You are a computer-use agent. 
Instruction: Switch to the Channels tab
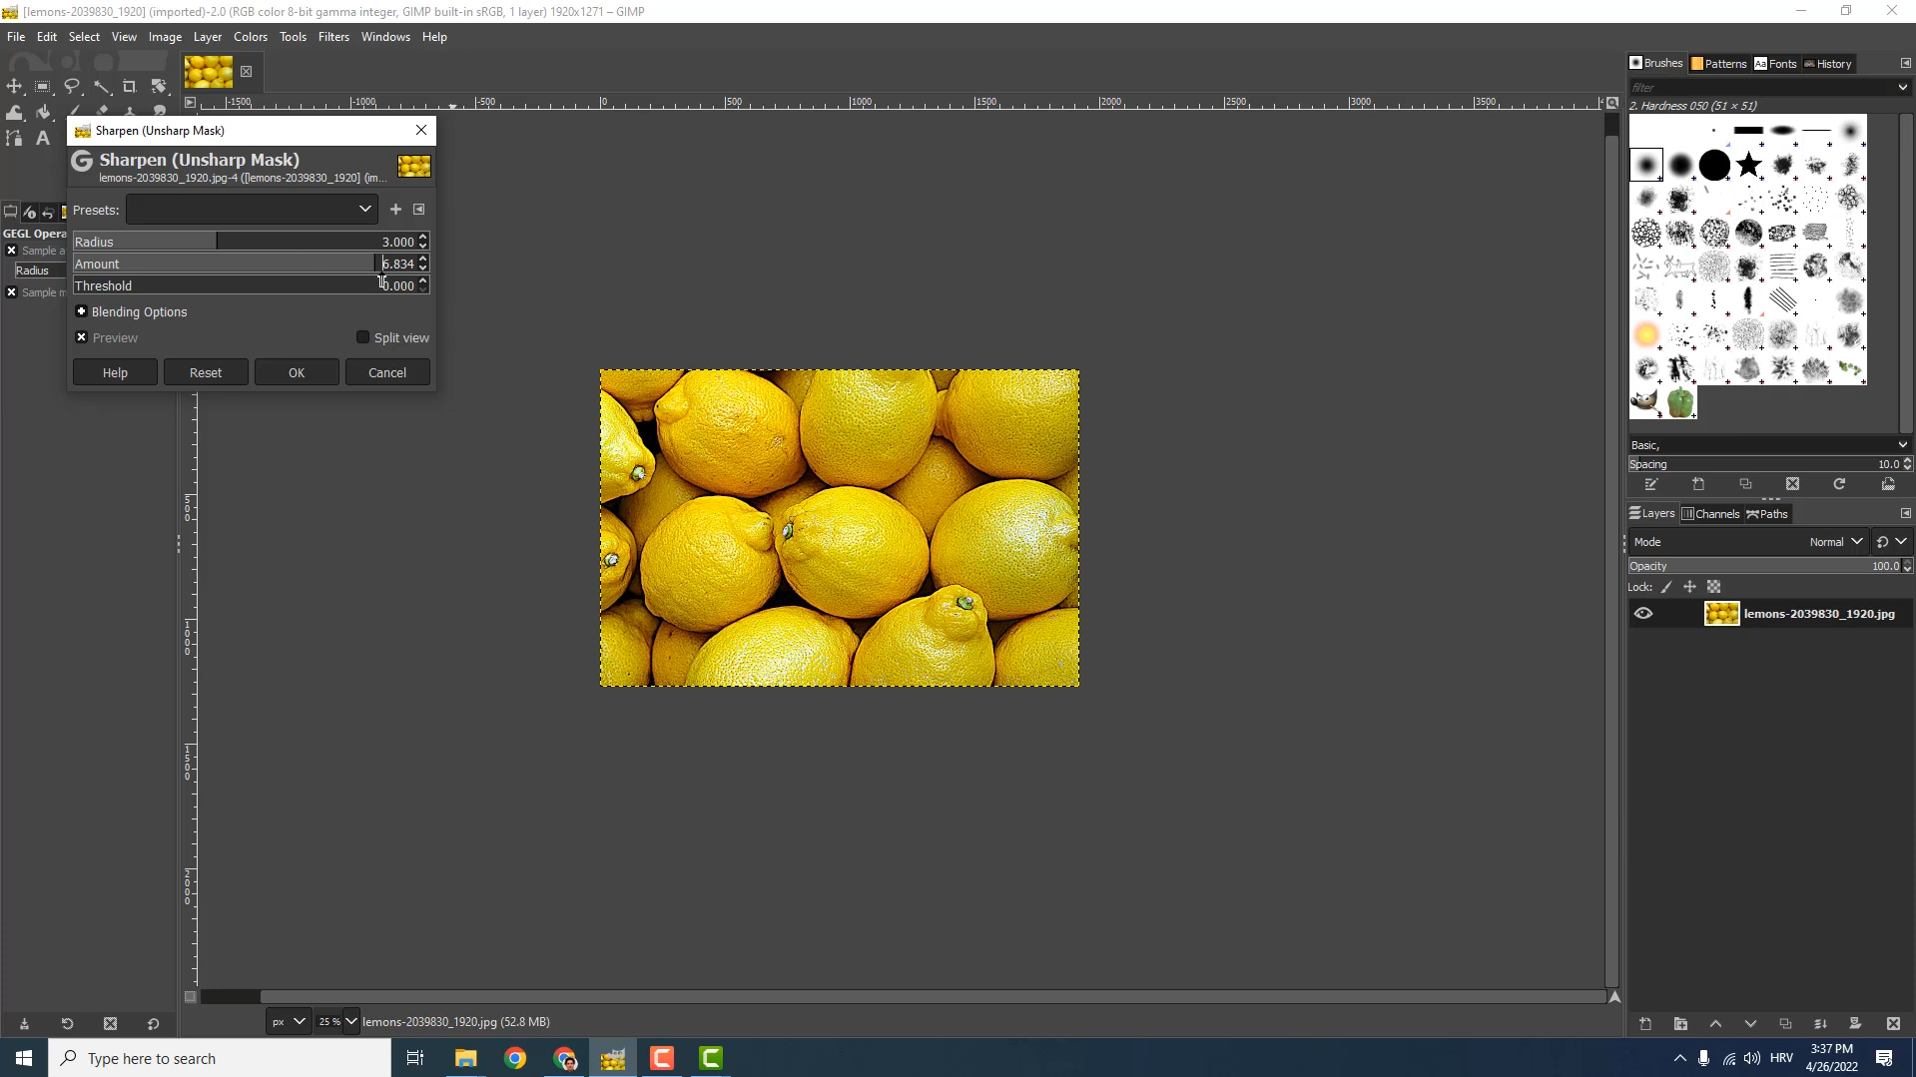[x=1711, y=513]
